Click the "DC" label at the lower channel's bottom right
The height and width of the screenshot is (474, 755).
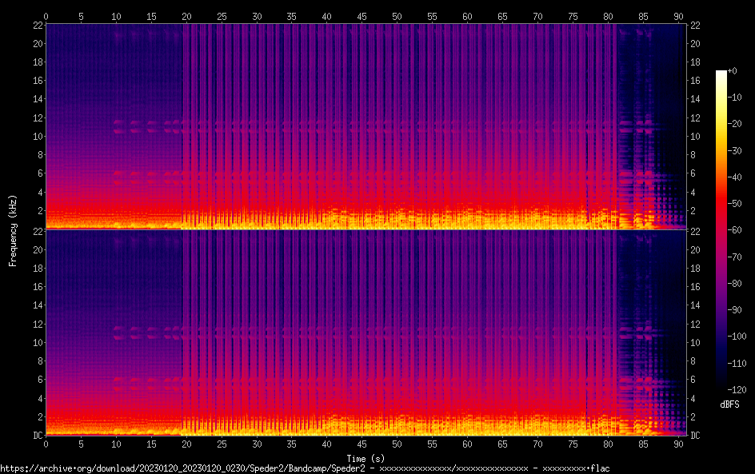pyautogui.click(x=696, y=435)
